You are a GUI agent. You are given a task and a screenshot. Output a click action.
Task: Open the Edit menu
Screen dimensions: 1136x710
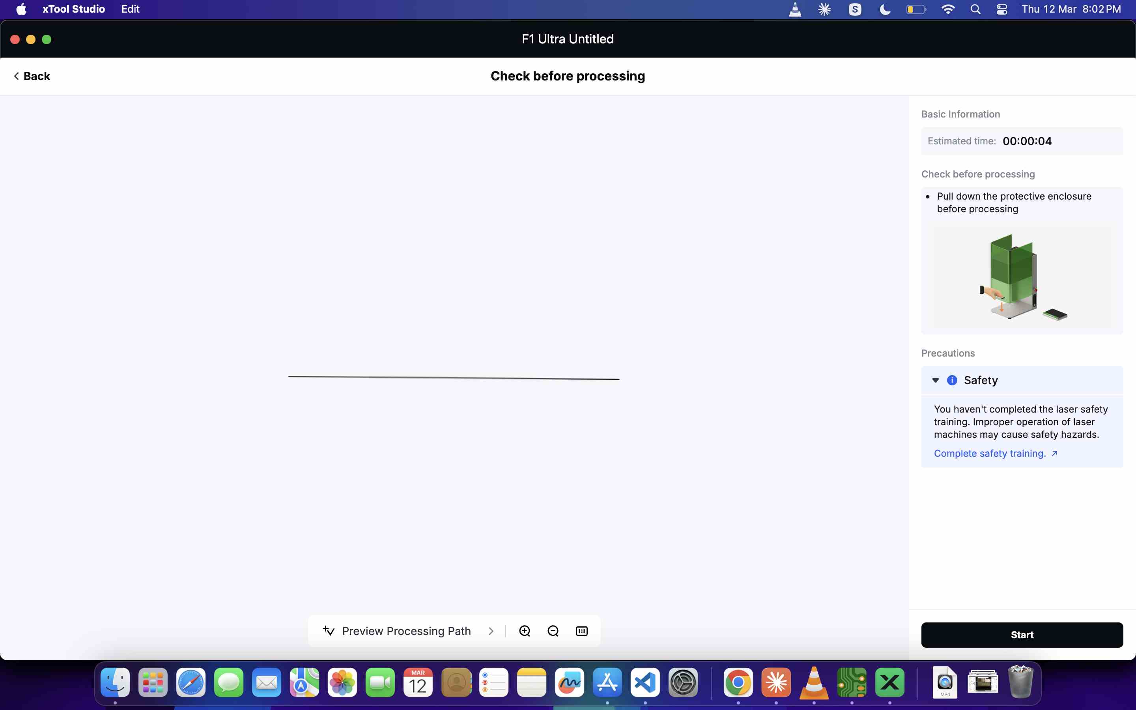[130, 9]
